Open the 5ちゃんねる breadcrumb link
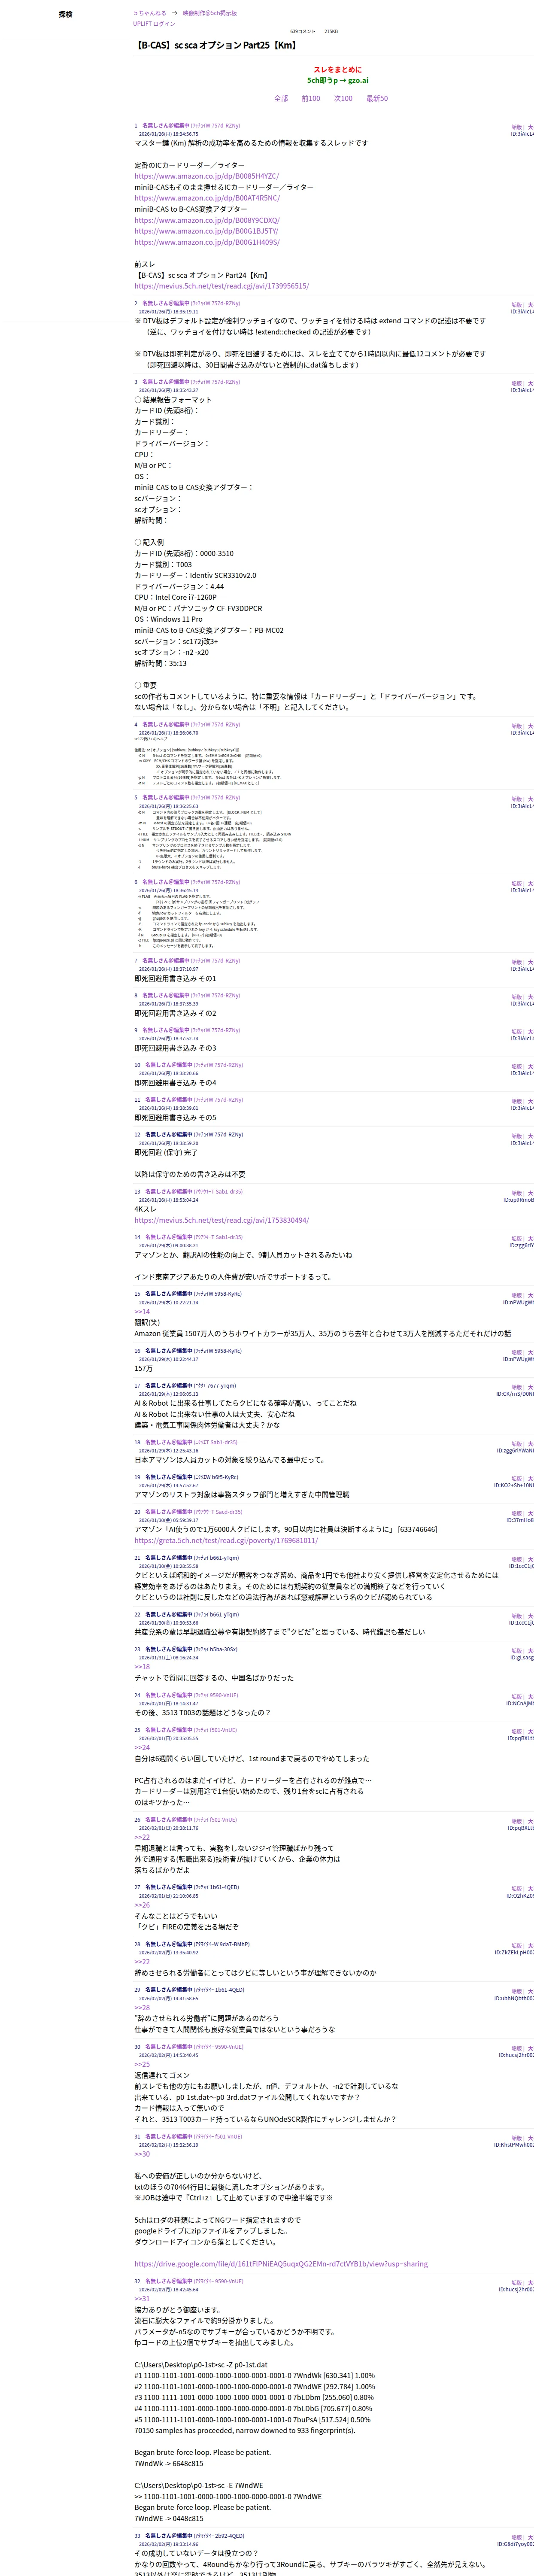This screenshot has width=534, height=2576. coord(150,13)
